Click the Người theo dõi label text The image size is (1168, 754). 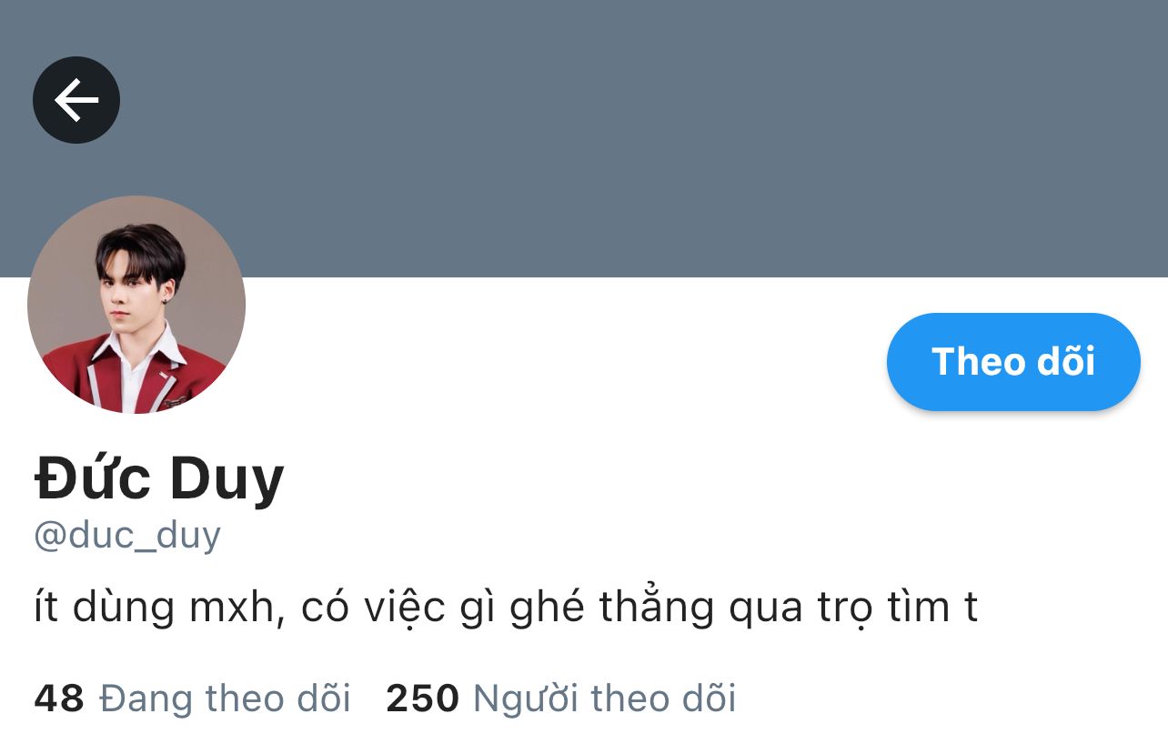point(605,699)
